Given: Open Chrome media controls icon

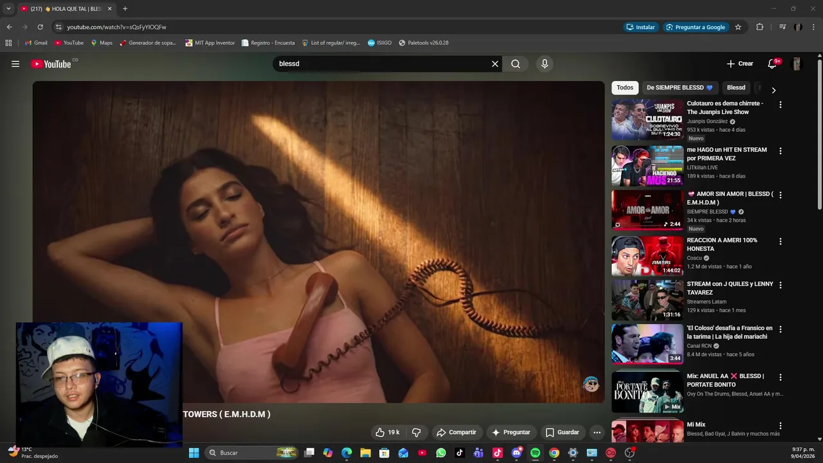Looking at the screenshot, I should click(x=782, y=27).
